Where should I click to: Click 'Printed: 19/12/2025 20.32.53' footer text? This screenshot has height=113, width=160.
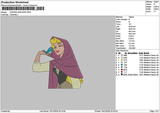tap(106, 111)
